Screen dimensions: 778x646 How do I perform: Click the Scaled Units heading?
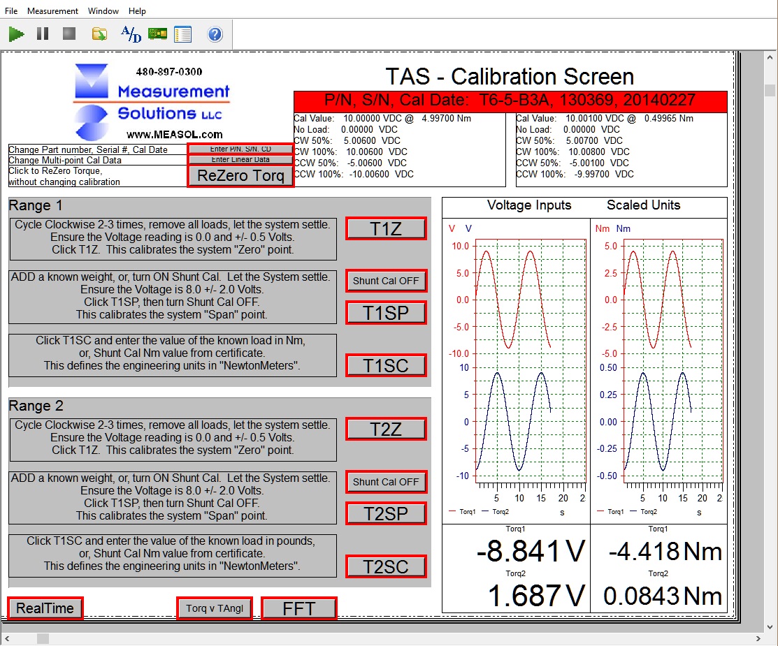tap(644, 205)
